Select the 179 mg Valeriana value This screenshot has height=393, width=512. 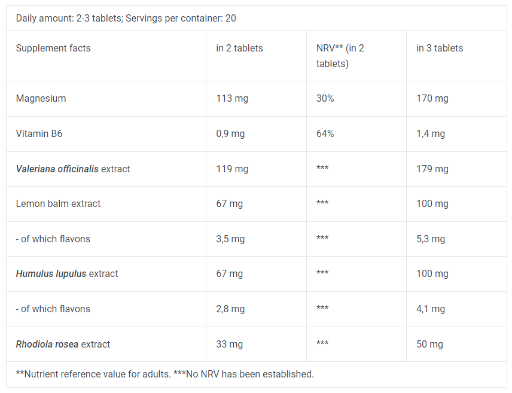pyautogui.click(x=432, y=169)
